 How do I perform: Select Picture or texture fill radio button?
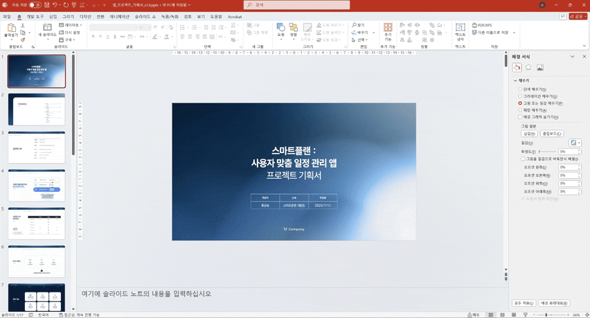pyautogui.click(x=520, y=103)
